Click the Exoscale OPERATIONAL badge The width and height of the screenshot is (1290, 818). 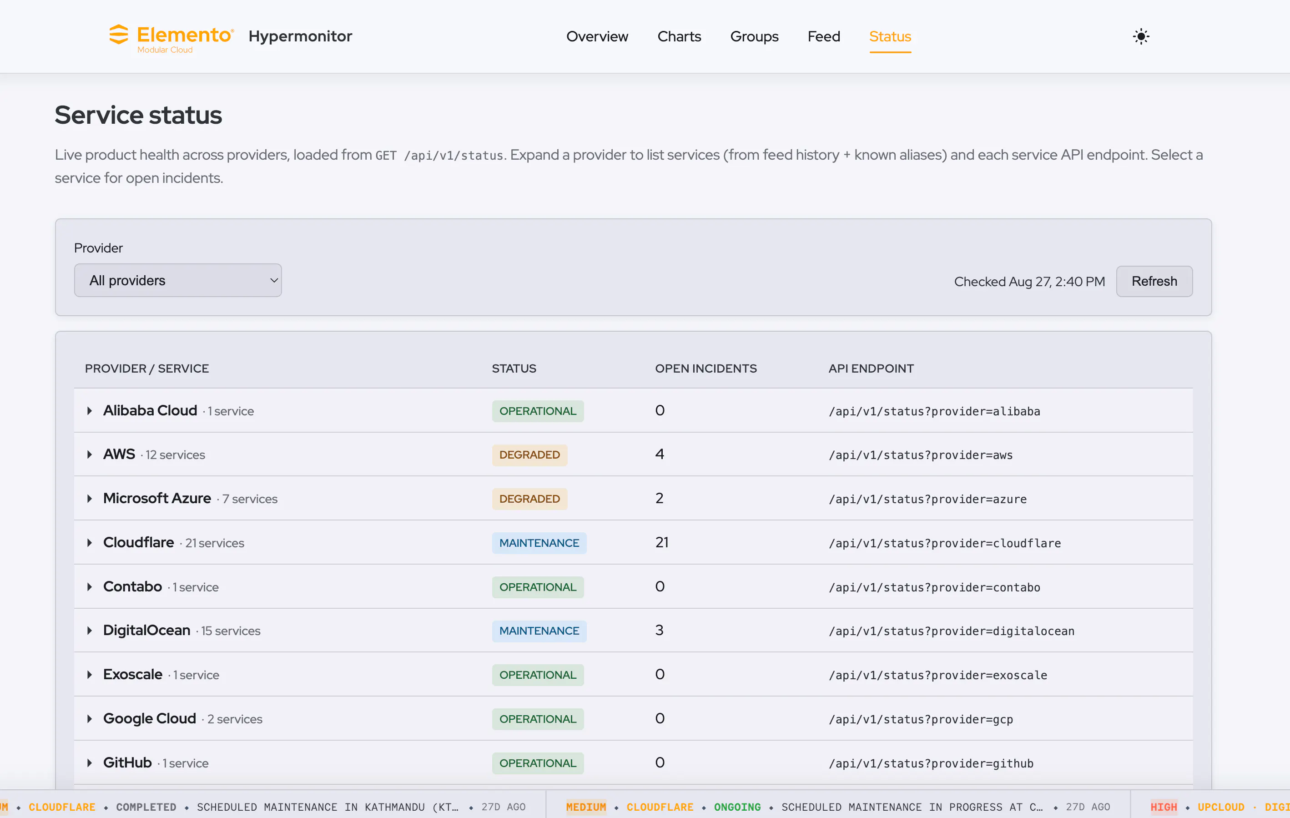click(x=538, y=675)
